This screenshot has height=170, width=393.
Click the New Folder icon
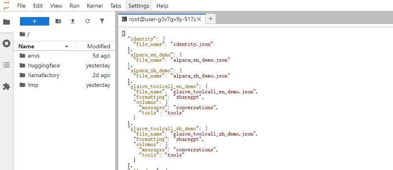tap(58, 21)
